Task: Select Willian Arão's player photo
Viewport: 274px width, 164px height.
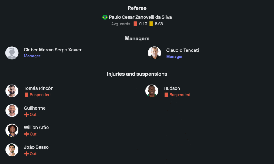Action: [x=12, y=130]
